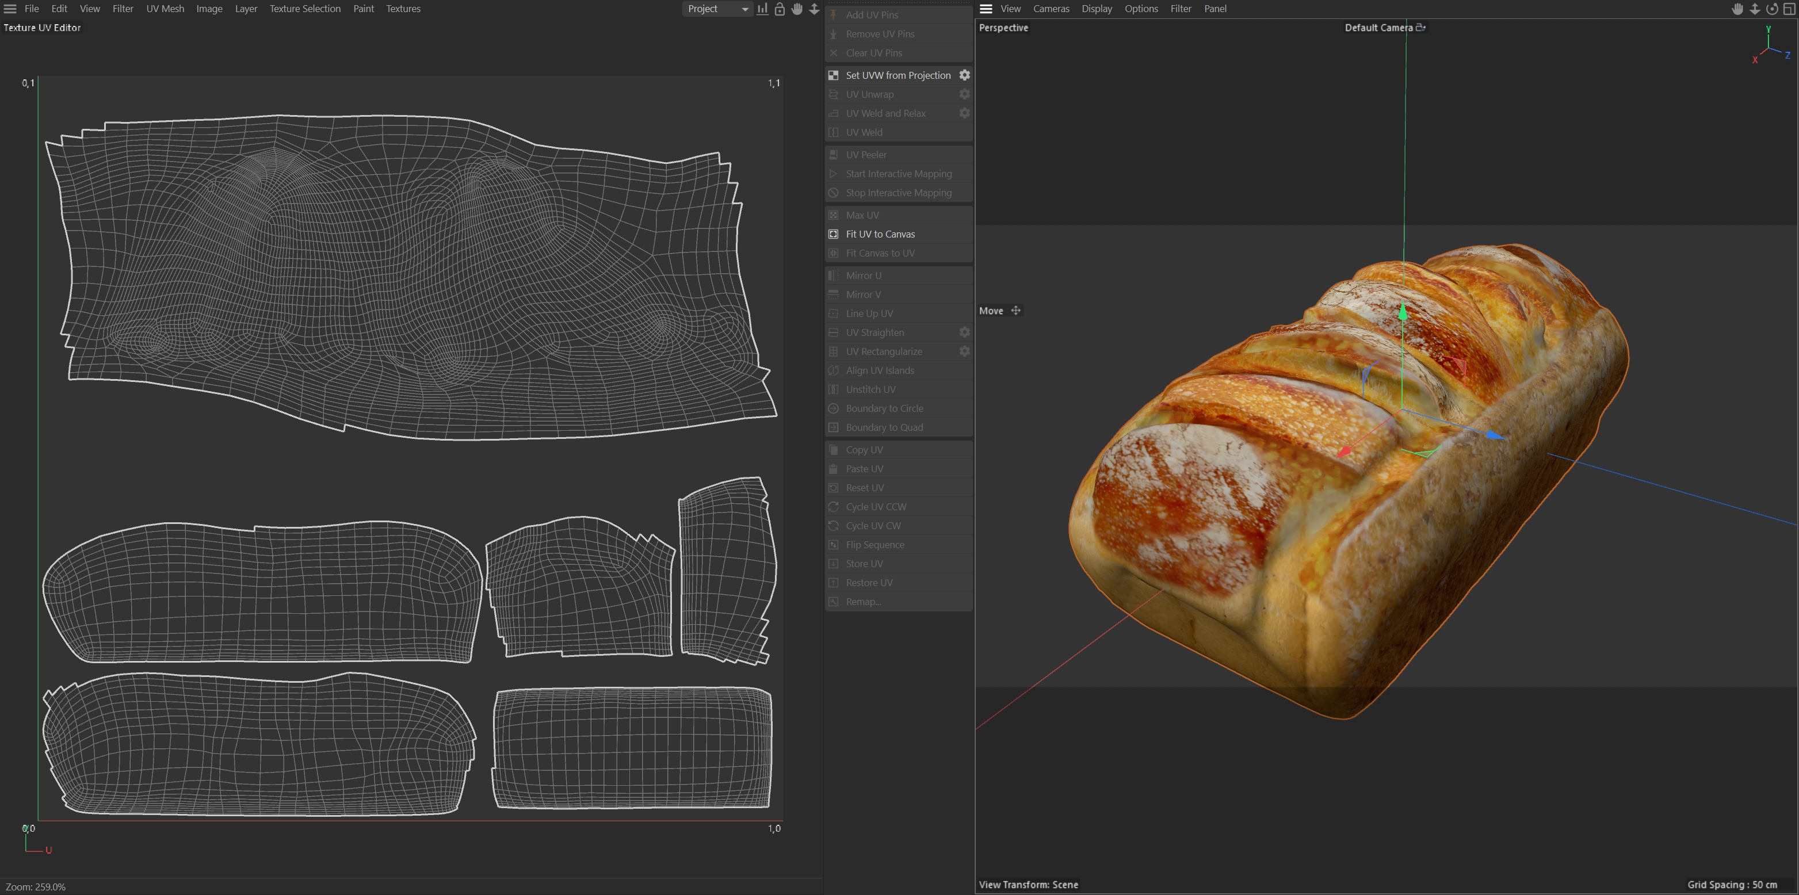Open the Texture Selection menu
The image size is (1799, 895).
(305, 9)
